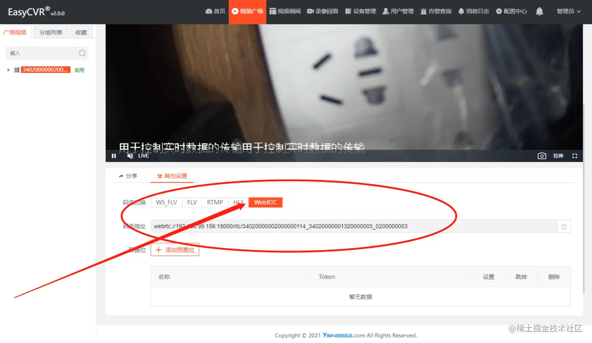The width and height of the screenshot is (592, 343).
Task: Click the 删除 column header
Action: coord(554,277)
